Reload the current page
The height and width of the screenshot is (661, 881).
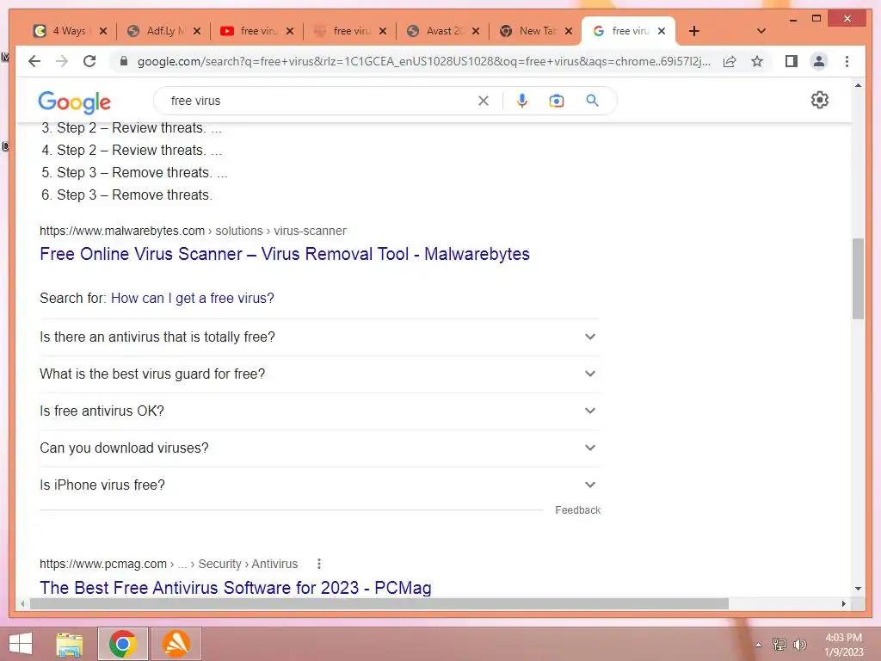(89, 61)
